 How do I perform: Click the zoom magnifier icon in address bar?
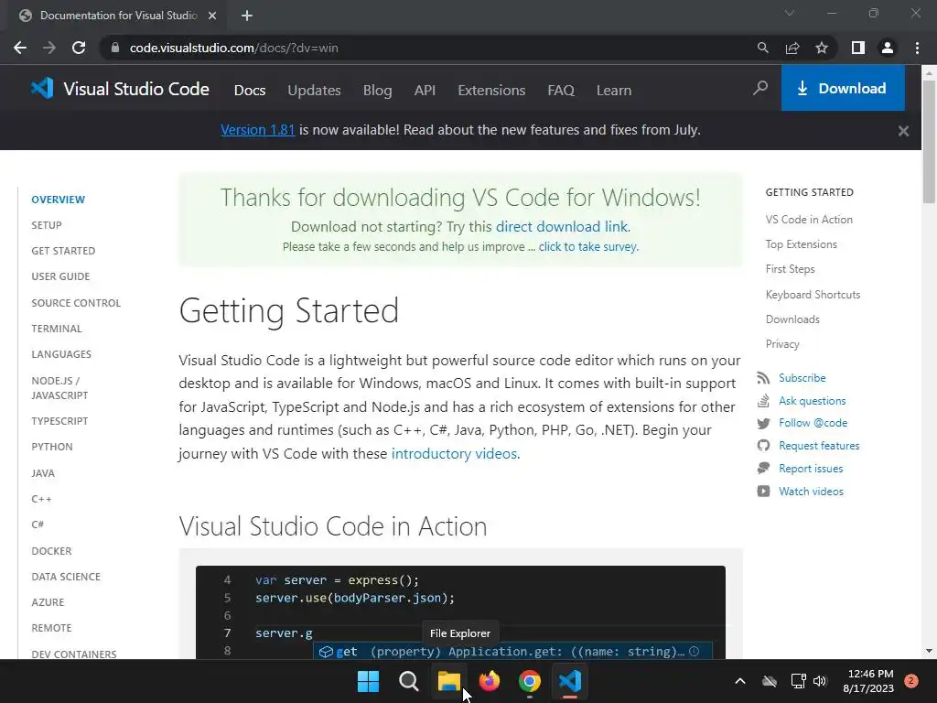pos(762,48)
